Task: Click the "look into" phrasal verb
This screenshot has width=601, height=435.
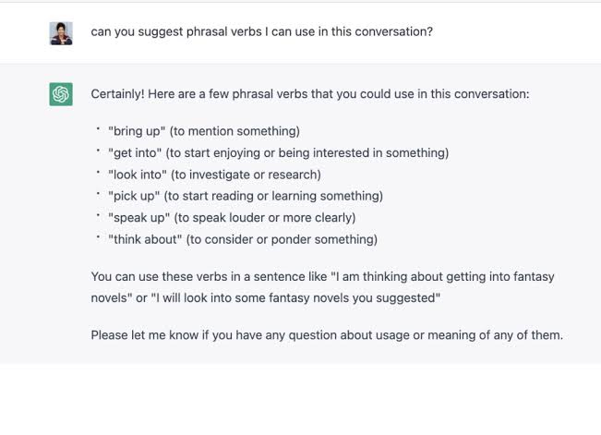Action: 138,175
